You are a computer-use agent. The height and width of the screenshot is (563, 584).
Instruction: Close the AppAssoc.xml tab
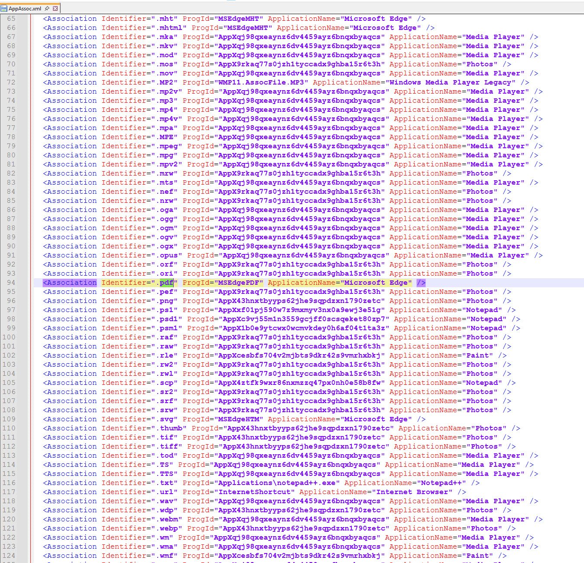pos(55,8)
